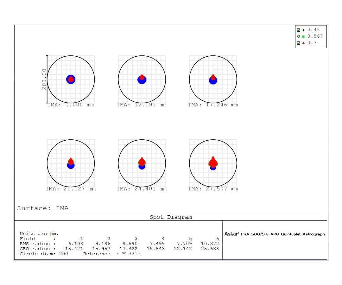Viewport: 342px width, 285px height.
Task: Click the green square legend marker
Action: pos(303,36)
